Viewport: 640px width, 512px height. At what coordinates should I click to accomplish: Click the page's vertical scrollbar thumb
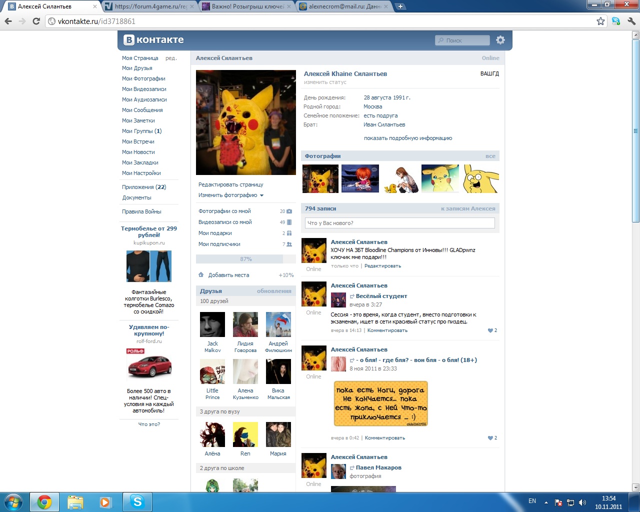(636, 130)
